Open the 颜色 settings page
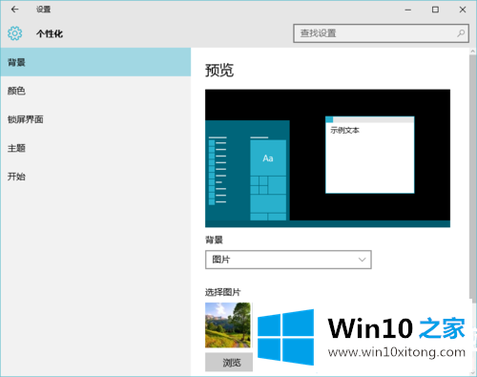Viewport: 477px width, 377px height. tap(95, 91)
